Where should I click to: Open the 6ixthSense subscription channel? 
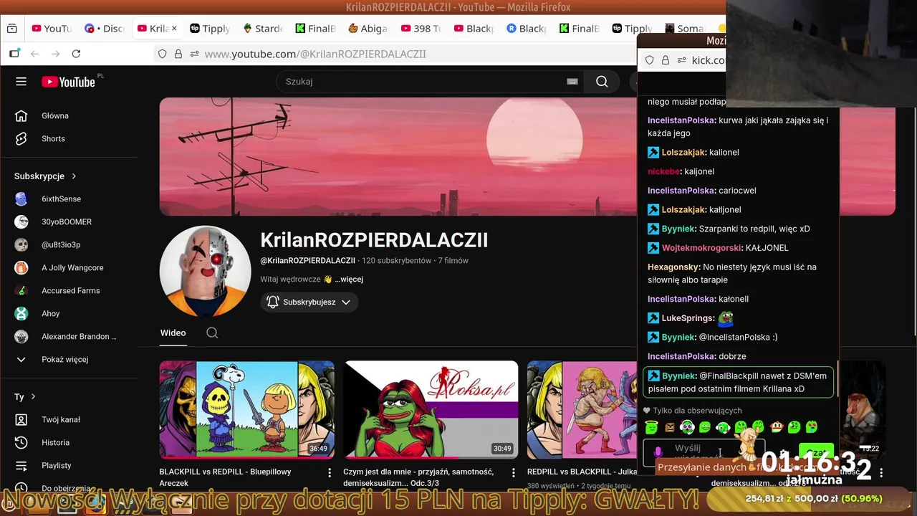point(61,199)
